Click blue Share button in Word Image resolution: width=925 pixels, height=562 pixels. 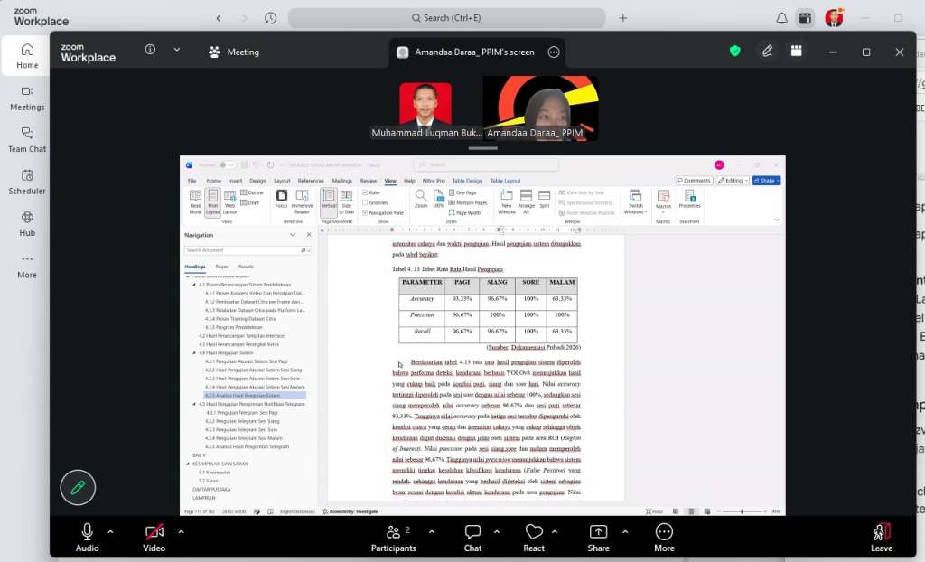click(x=766, y=181)
